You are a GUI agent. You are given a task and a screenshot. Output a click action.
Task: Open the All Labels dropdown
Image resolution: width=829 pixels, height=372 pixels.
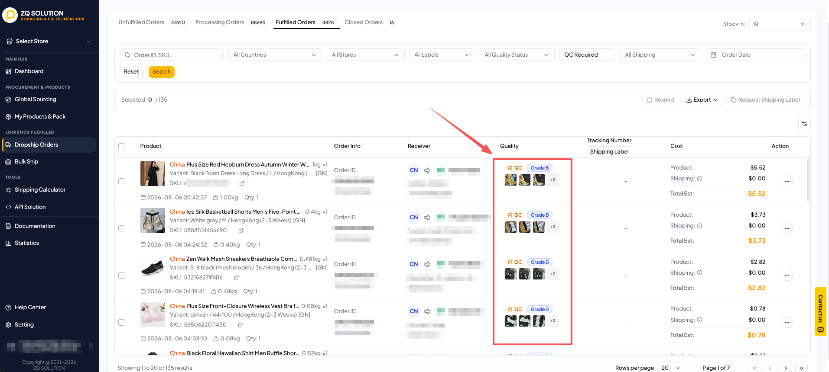click(442, 55)
